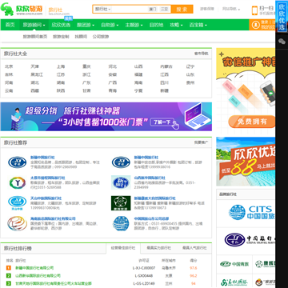
Task: Click the 中国国旅山东 globe logo
Action: (x=121, y=223)
